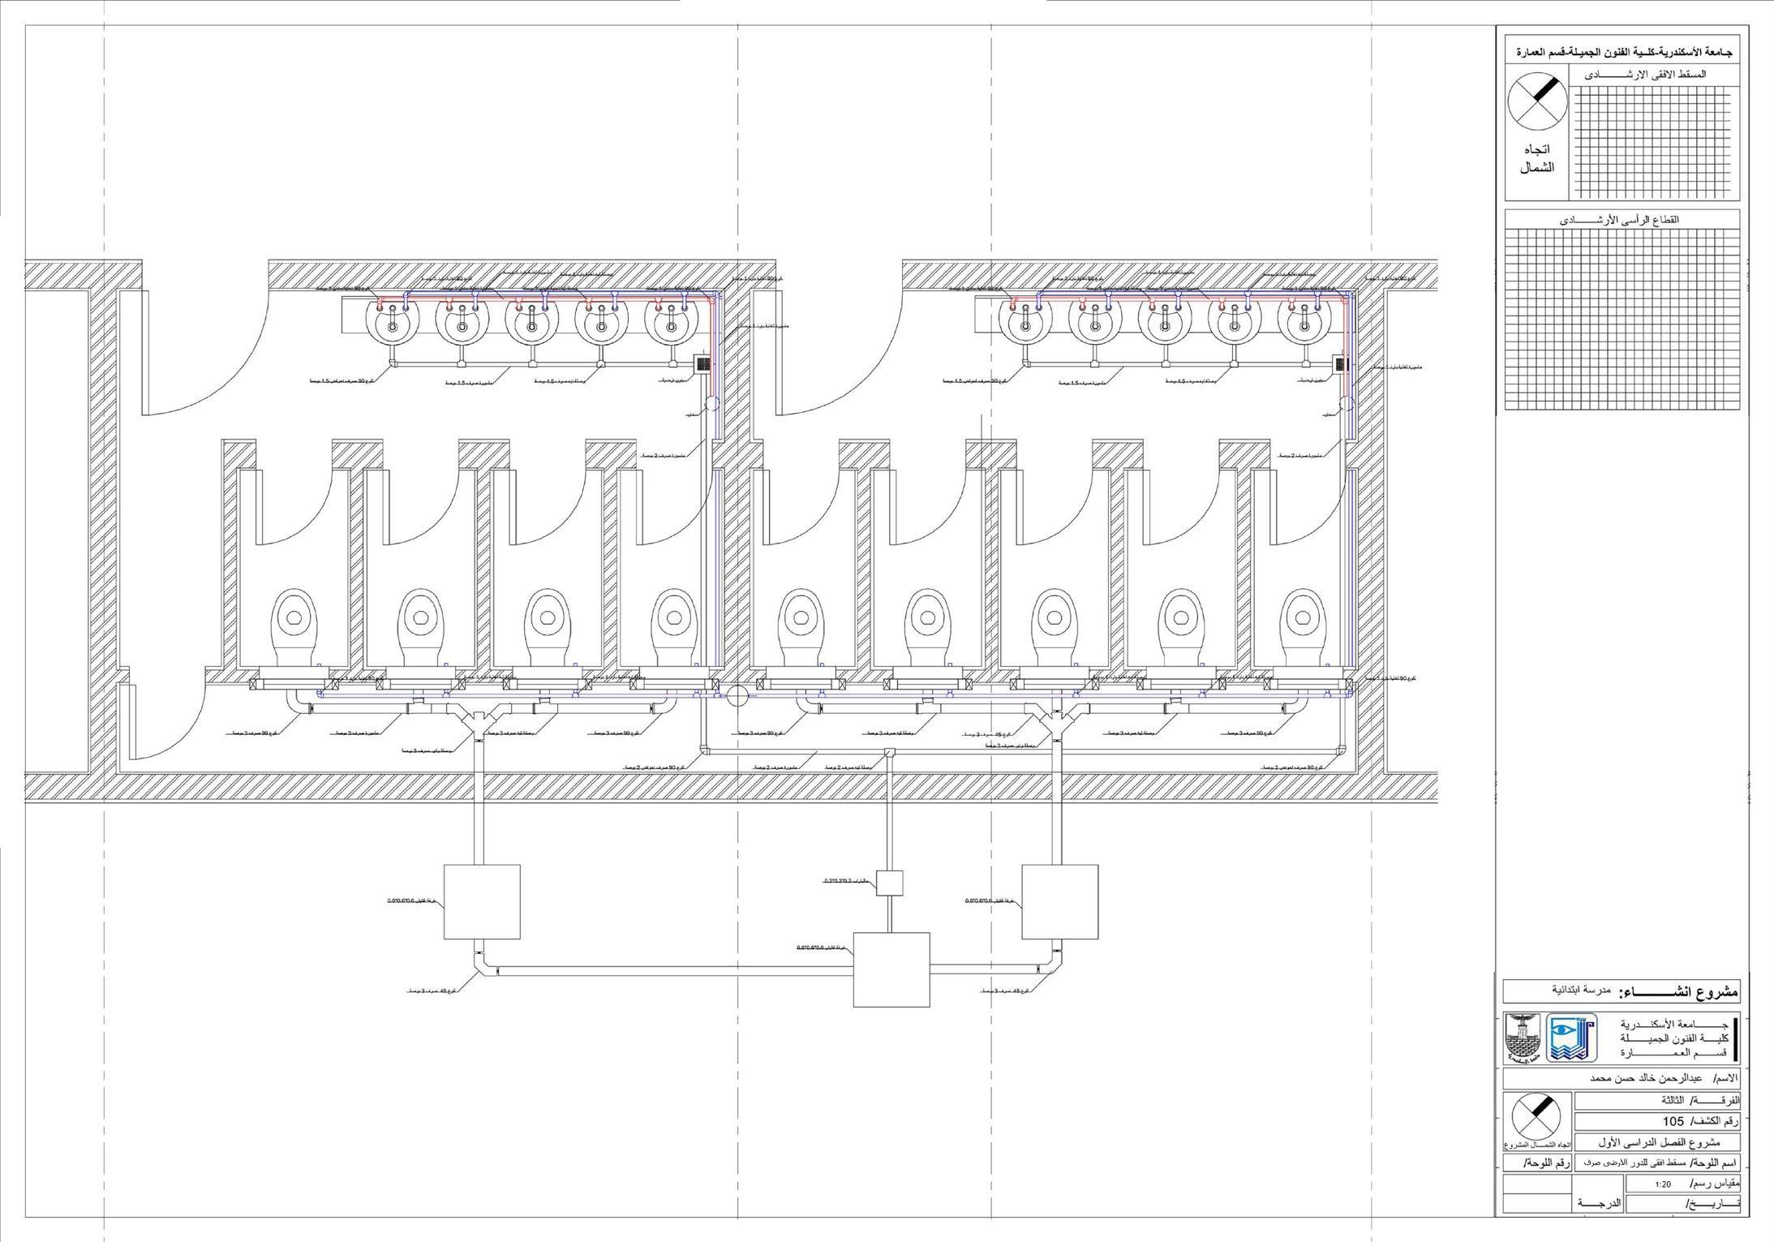Select the circular cleanout between the two toilet blocks
This screenshot has width=1774, height=1242.
click(737, 696)
